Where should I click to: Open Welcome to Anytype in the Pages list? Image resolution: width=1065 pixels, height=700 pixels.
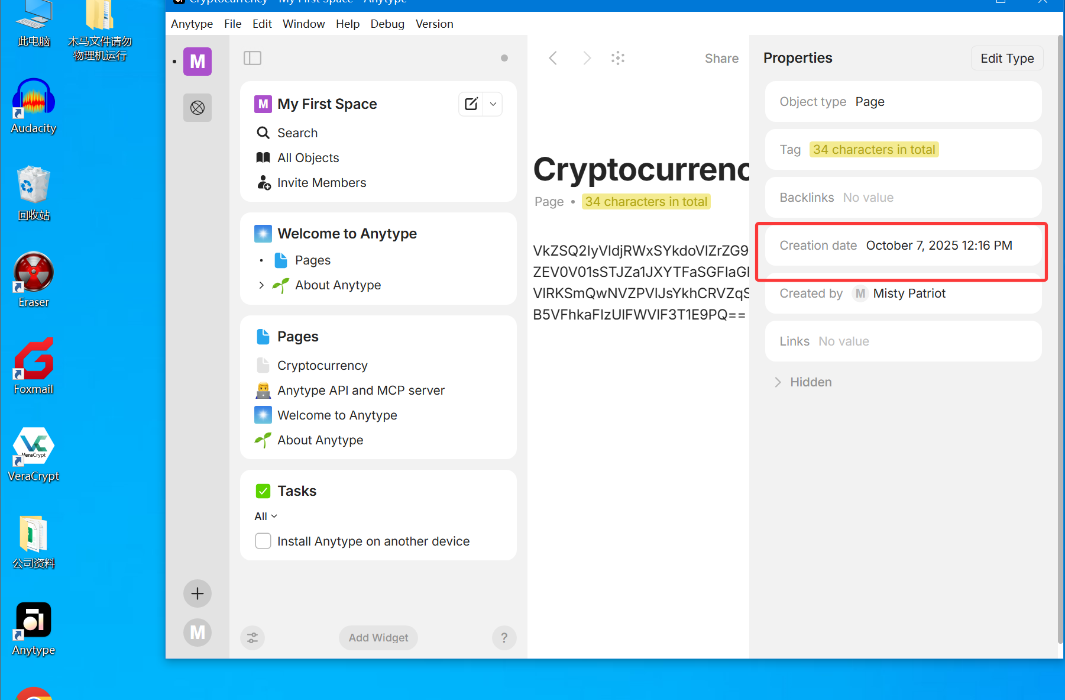(337, 415)
